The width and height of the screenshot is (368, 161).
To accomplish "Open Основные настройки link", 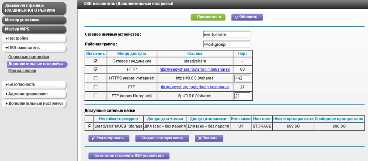I will coord(29,57).
